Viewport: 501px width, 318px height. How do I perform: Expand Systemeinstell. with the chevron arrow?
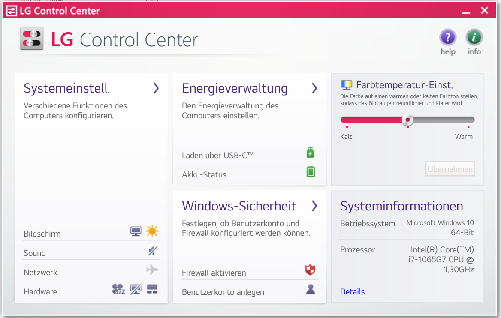click(156, 88)
